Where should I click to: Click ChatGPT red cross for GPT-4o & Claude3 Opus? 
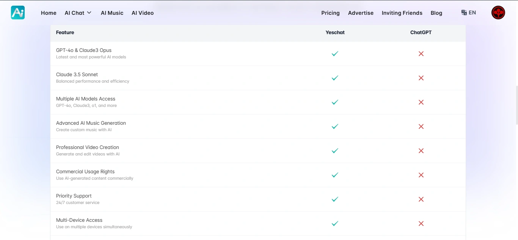pyautogui.click(x=421, y=54)
